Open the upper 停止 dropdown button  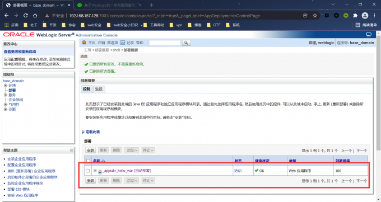(x=148, y=151)
